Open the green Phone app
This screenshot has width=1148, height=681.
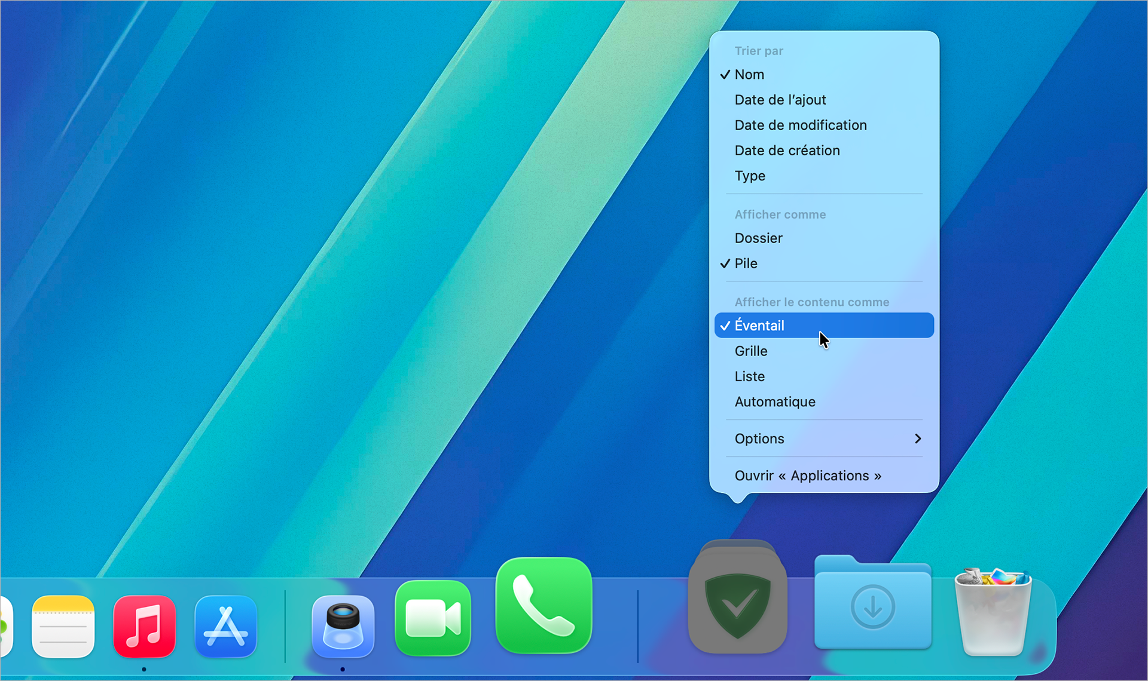[x=543, y=606]
